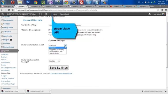Choose Logged-in users only option

(x=57, y=50)
